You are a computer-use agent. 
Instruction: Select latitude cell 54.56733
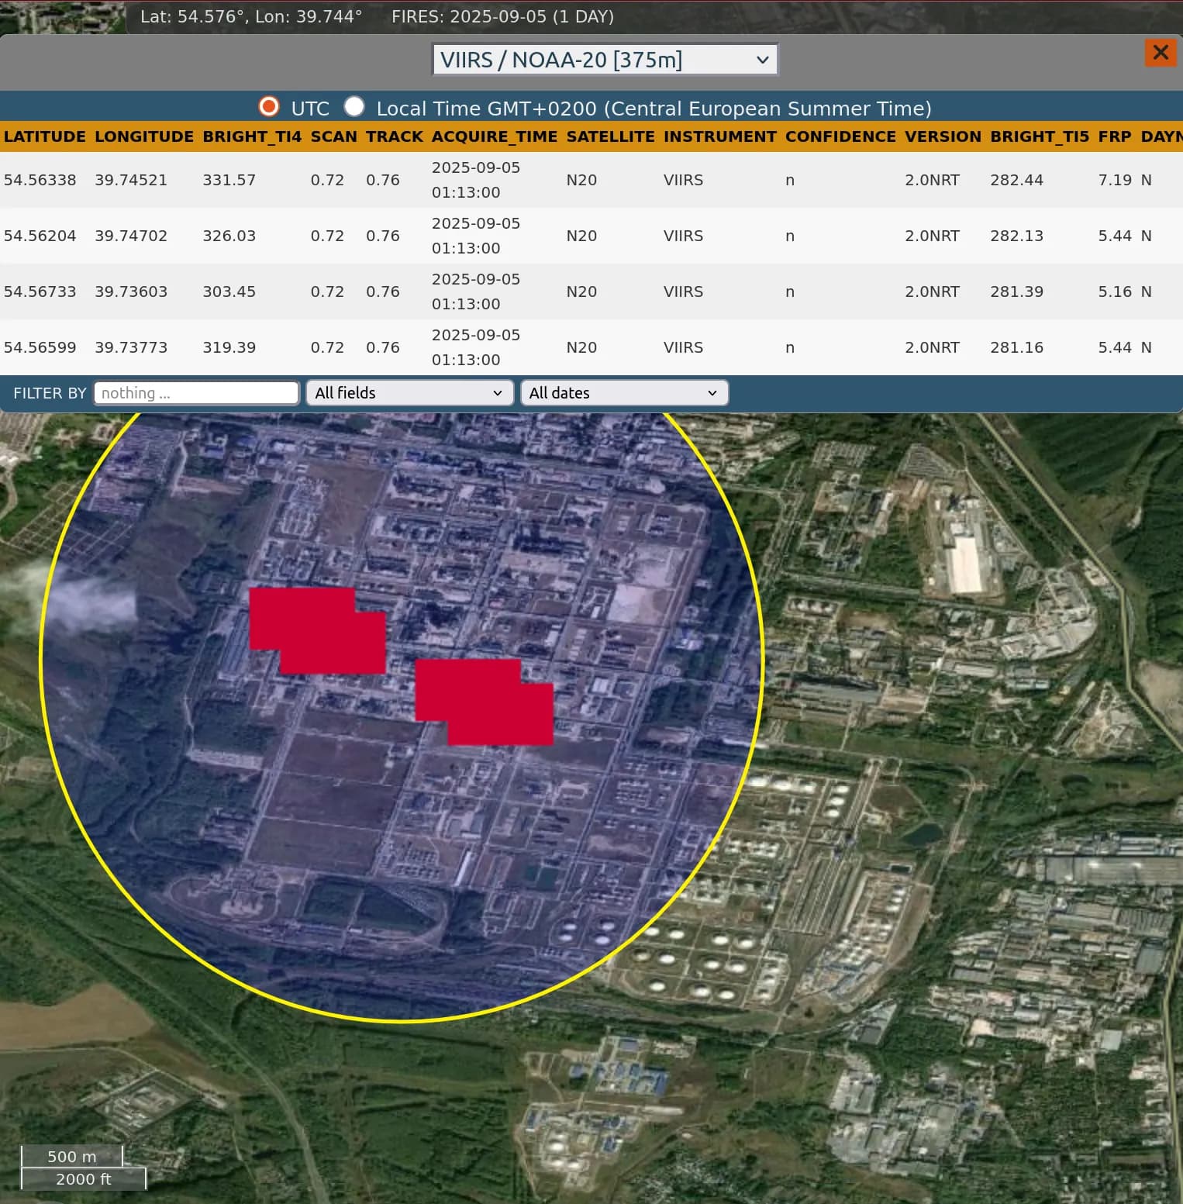(x=40, y=292)
